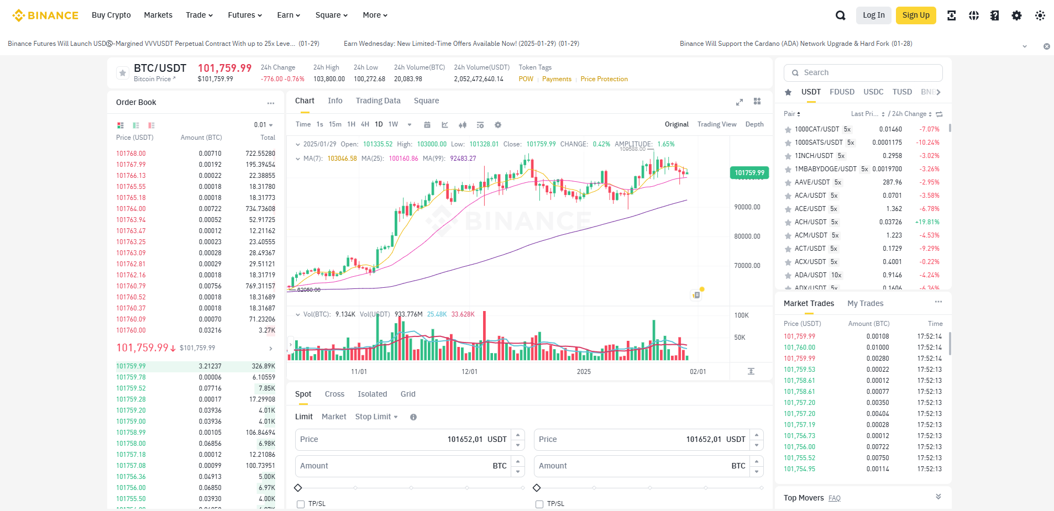Click the Sign Up button

click(916, 15)
